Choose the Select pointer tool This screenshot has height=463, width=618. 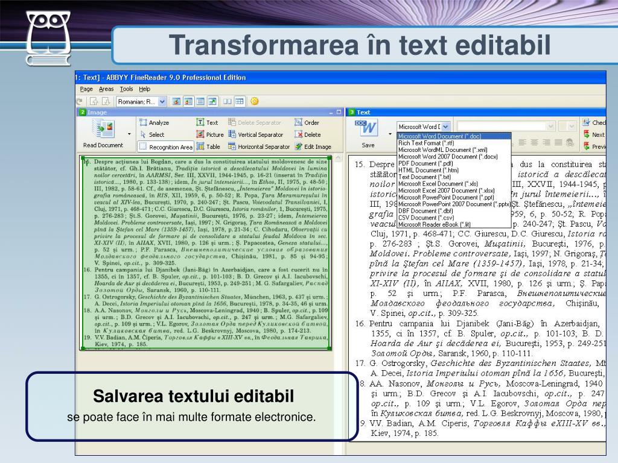pos(152,134)
